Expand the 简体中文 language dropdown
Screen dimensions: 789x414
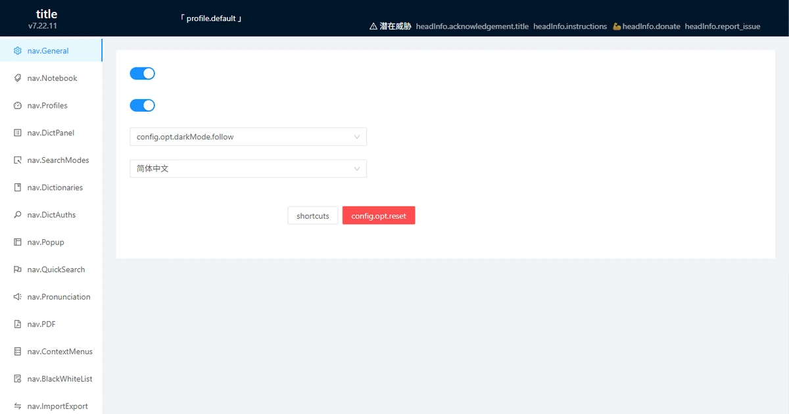pos(248,169)
